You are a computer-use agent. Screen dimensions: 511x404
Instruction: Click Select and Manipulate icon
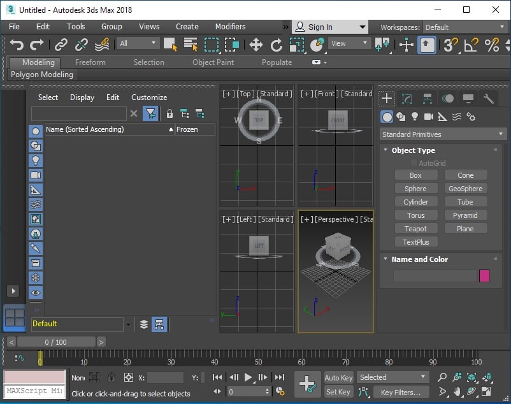tap(407, 45)
